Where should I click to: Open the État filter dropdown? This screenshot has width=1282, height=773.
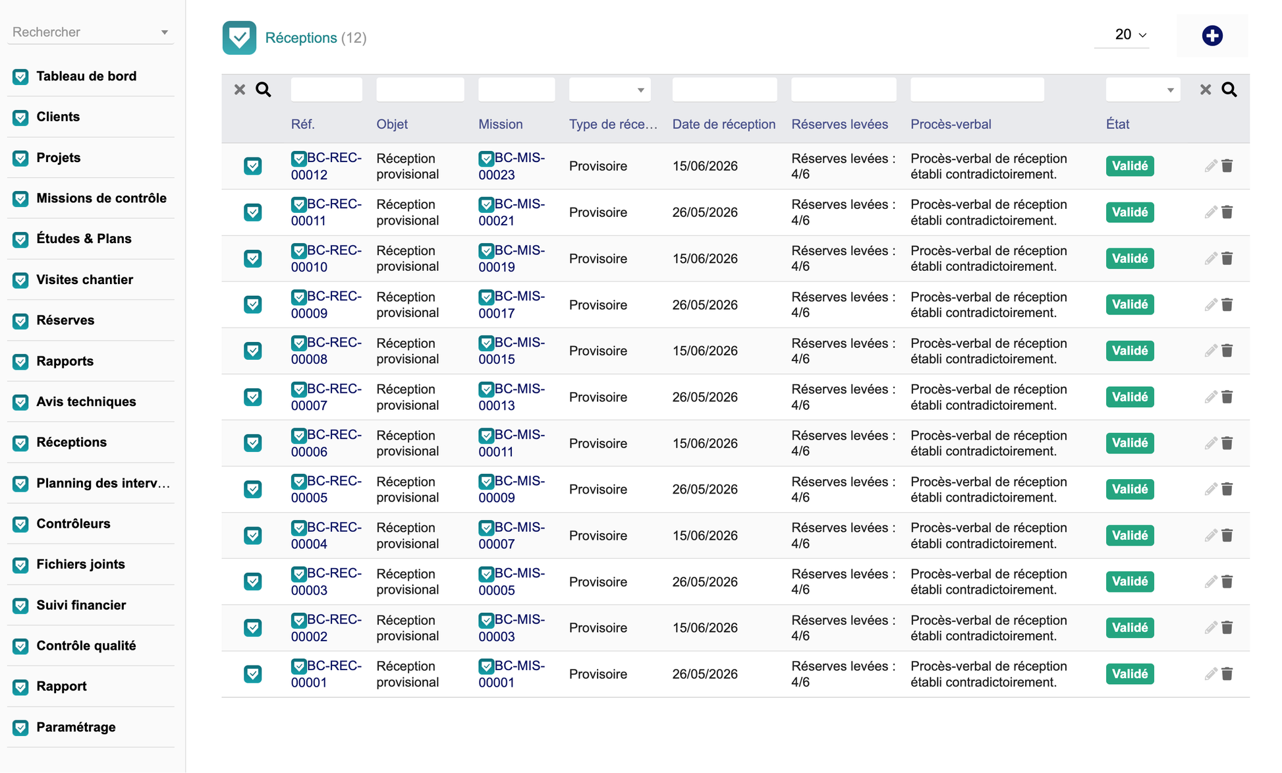[x=1143, y=90]
